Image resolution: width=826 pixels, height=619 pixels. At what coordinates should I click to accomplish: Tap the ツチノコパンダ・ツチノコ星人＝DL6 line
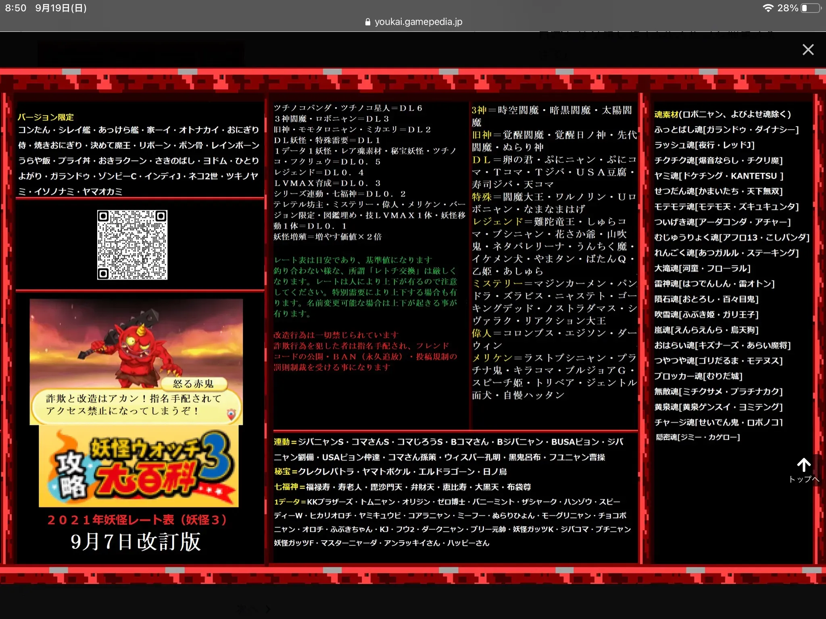coord(348,108)
